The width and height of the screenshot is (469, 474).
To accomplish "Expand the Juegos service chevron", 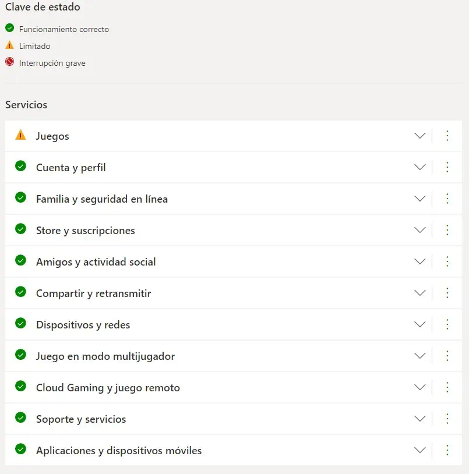I will coord(419,136).
